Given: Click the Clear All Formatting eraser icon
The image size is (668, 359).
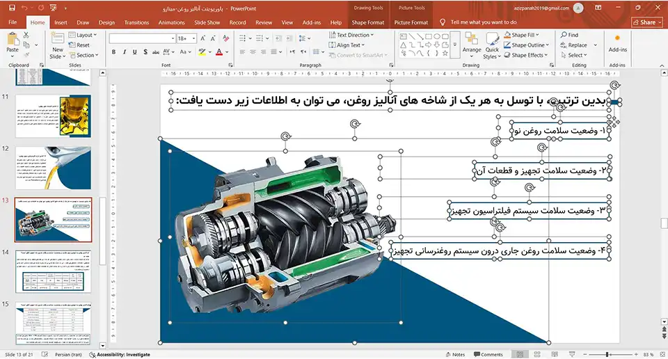Looking at the screenshot, I should (x=225, y=38).
